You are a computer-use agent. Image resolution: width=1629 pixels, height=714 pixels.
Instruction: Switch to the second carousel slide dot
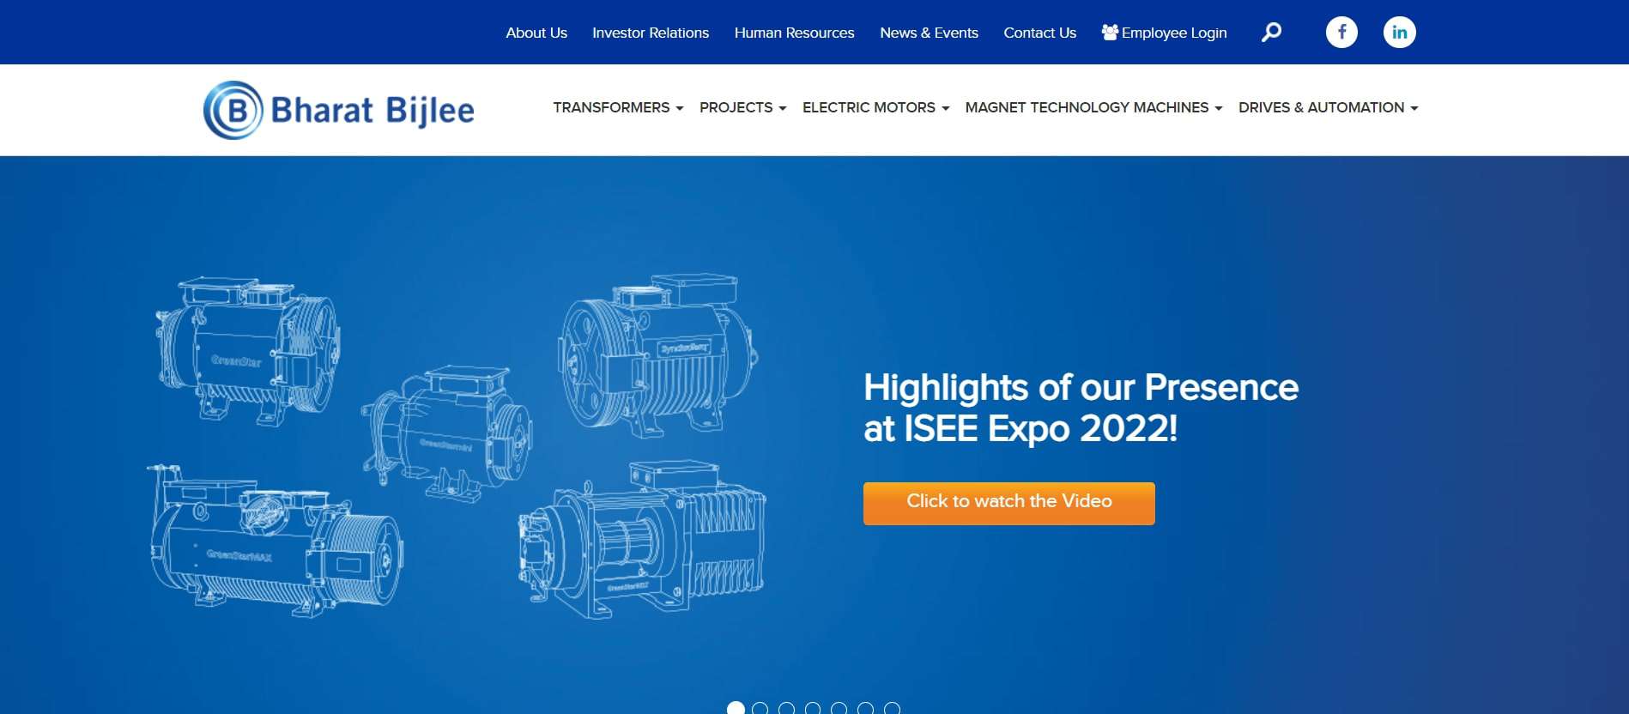[760, 708]
